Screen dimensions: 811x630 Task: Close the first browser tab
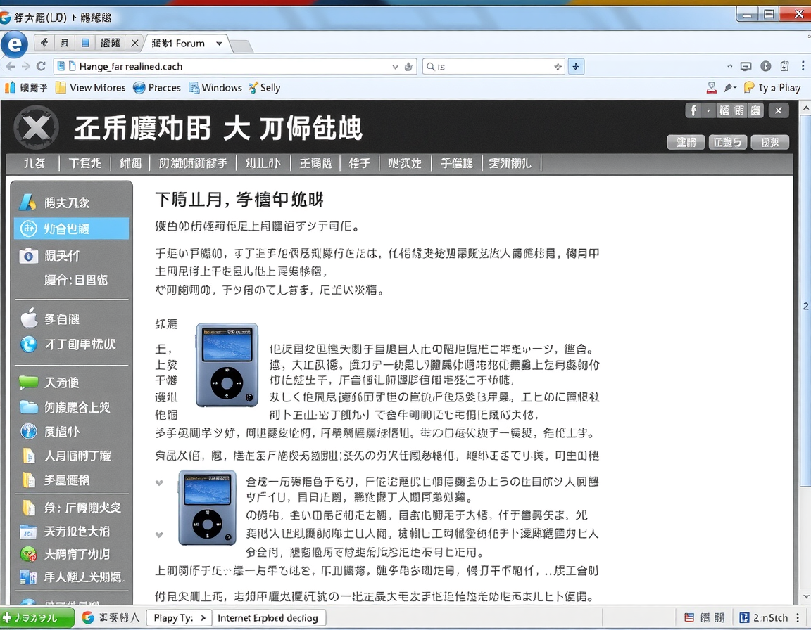pyautogui.click(x=135, y=43)
